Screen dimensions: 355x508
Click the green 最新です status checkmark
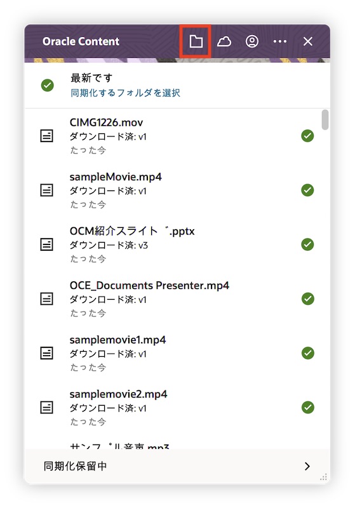click(48, 86)
